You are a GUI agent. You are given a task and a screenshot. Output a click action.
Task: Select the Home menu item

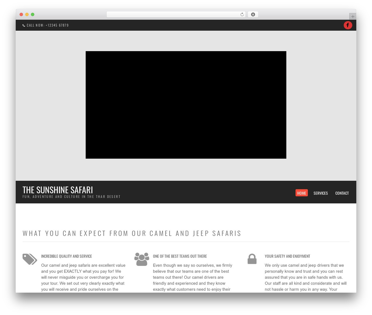point(302,193)
